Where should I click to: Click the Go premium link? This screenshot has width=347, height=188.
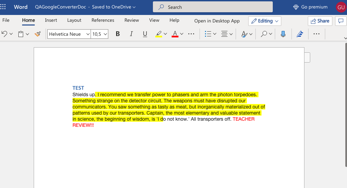(x=310, y=7)
